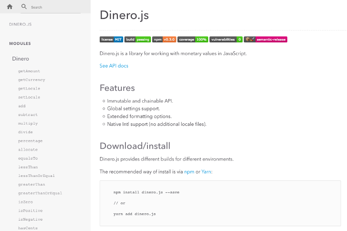Open the add method link
The width and height of the screenshot is (347, 231).
coord(22,106)
